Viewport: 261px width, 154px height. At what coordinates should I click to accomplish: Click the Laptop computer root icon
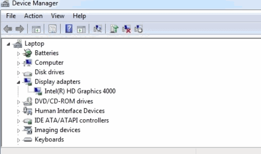coord(18,44)
